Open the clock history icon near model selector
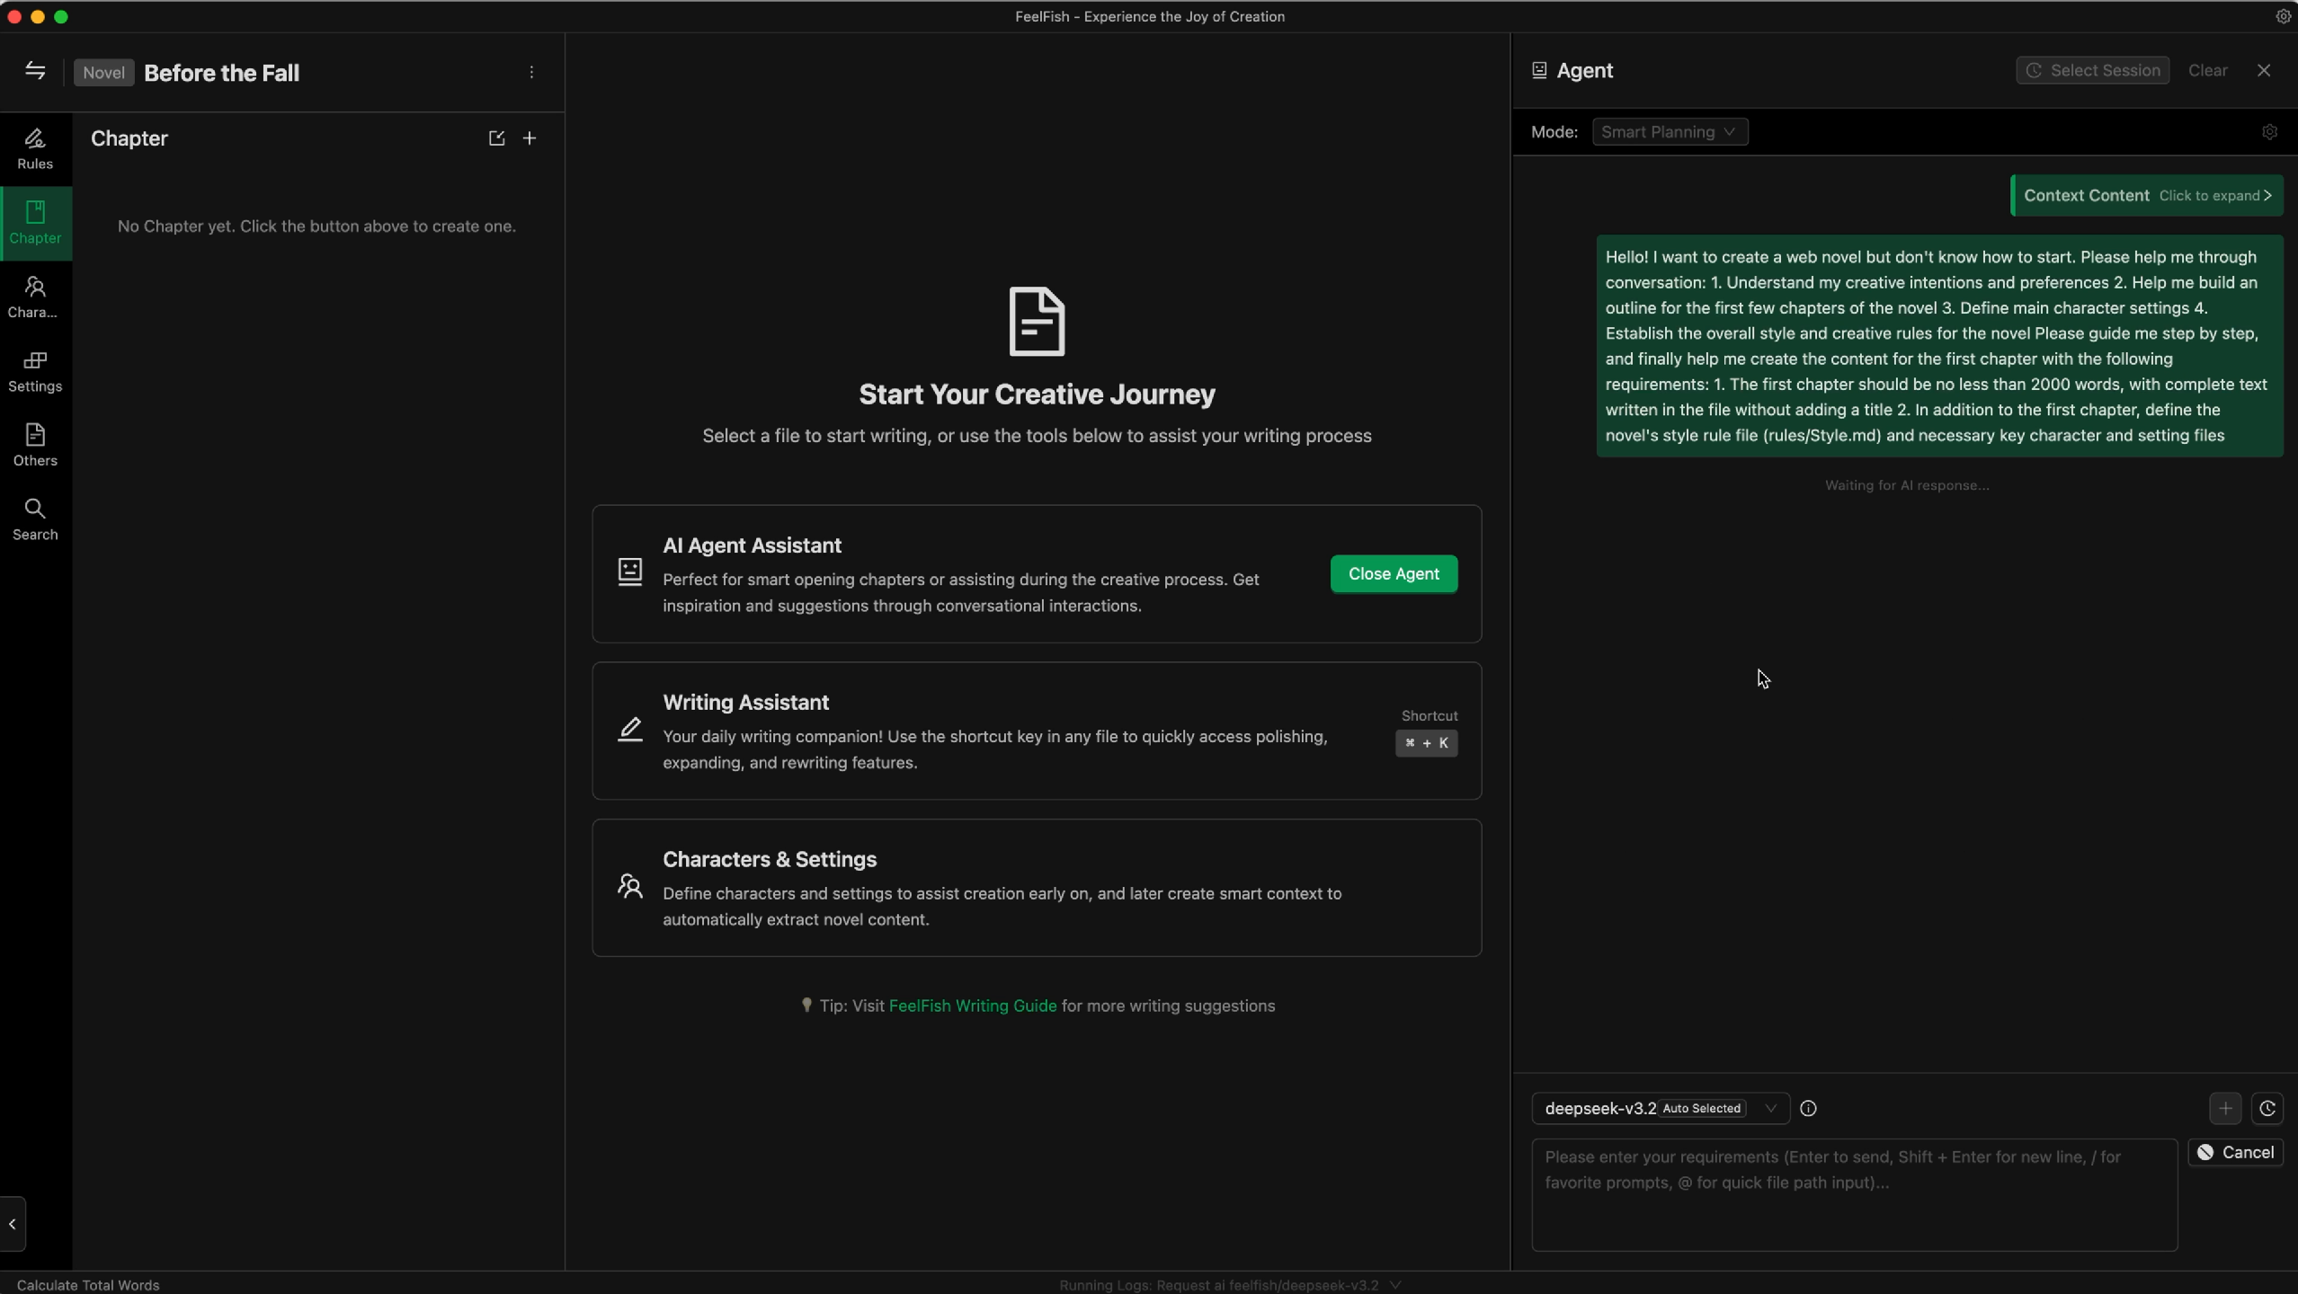Screen dimensions: 2298x1294 (2267, 1109)
